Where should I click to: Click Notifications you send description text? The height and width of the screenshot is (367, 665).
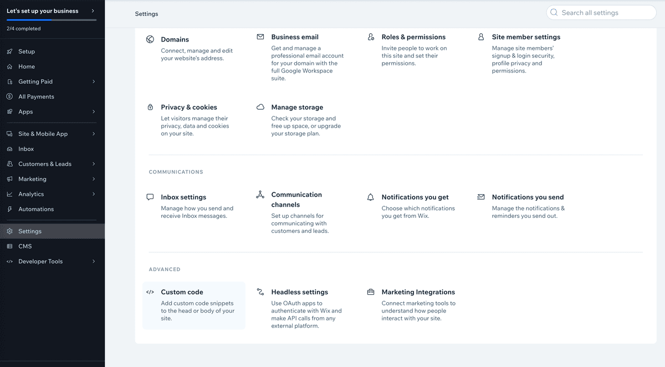pos(528,212)
